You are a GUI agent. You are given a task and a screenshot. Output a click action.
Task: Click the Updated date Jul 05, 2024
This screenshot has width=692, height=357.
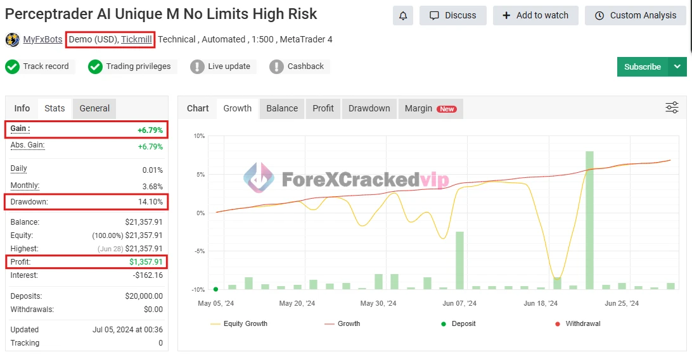(127, 330)
